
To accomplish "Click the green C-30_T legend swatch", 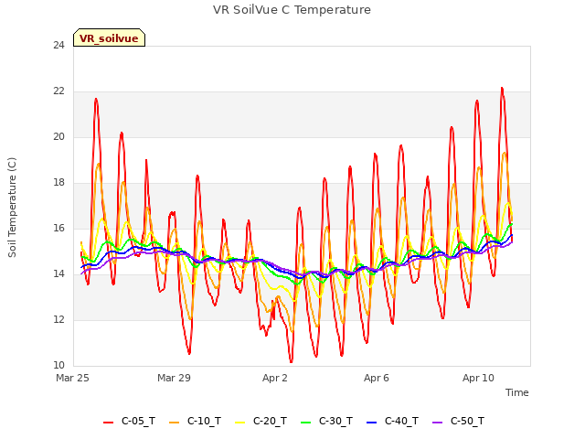I will [x=305, y=423].
